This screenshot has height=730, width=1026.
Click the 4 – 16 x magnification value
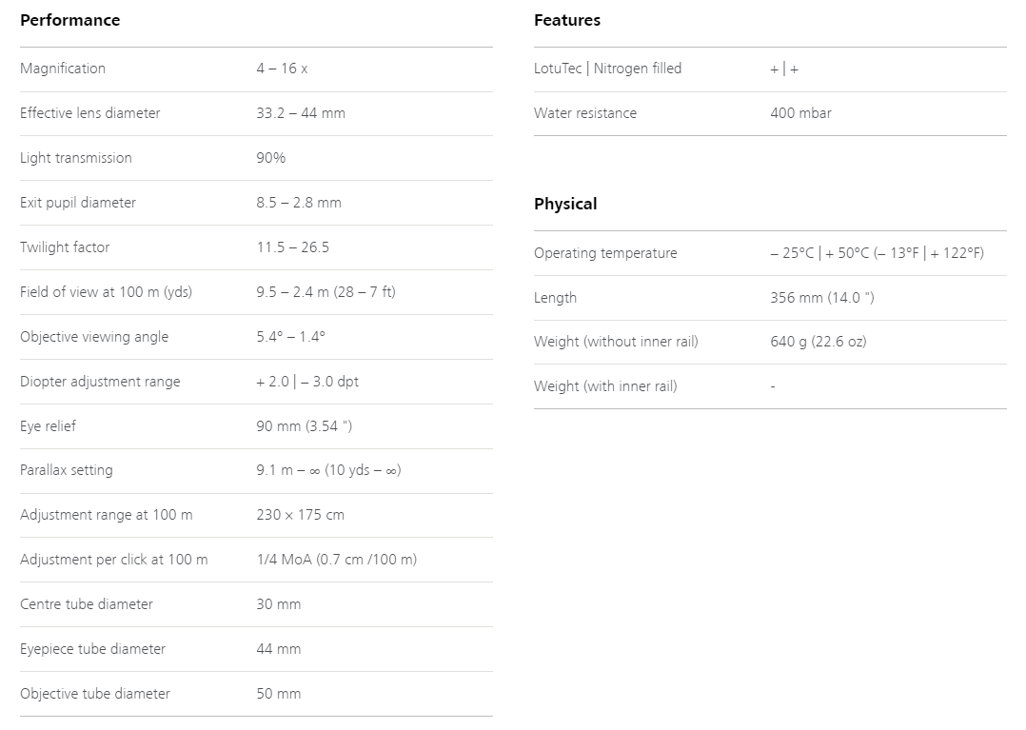tap(282, 69)
